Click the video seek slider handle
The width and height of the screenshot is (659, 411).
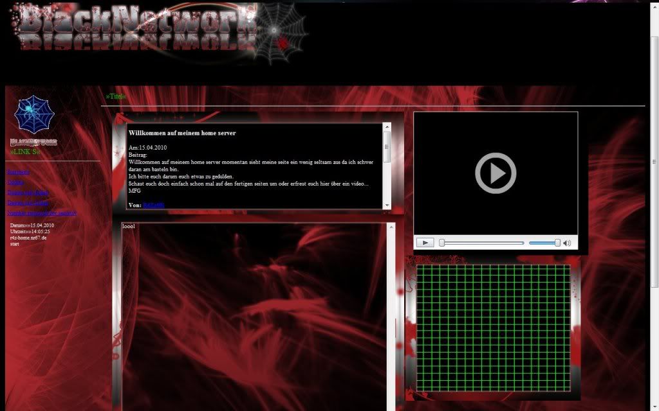coord(441,243)
